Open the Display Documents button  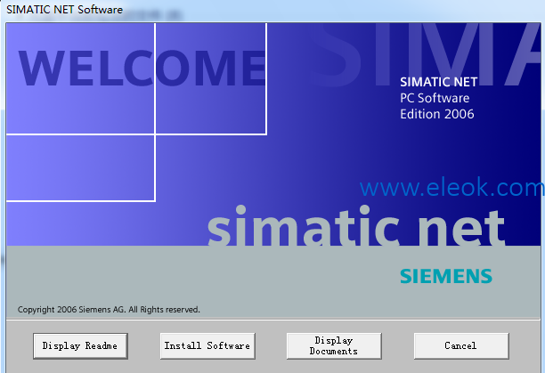coord(334,346)
